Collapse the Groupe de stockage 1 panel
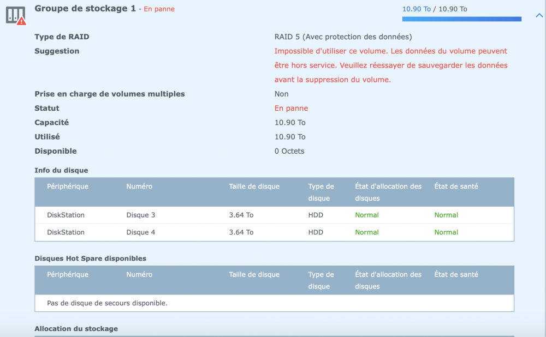This screenshot has width=546, height=337. click(539, 15)
